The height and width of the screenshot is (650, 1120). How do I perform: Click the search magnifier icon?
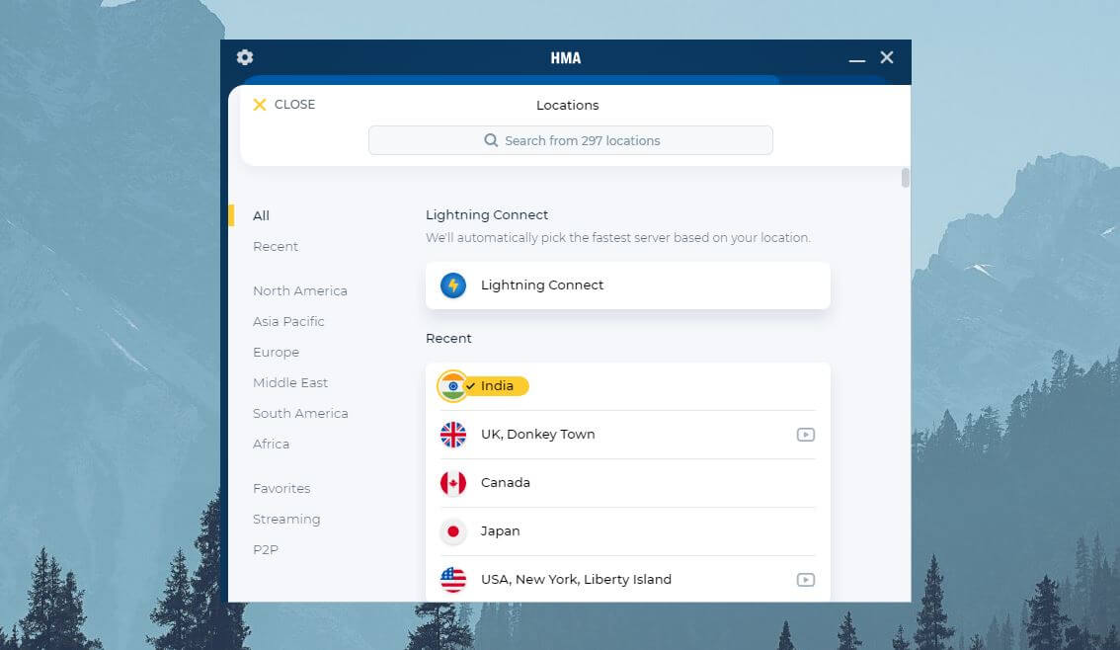[491, 140]
